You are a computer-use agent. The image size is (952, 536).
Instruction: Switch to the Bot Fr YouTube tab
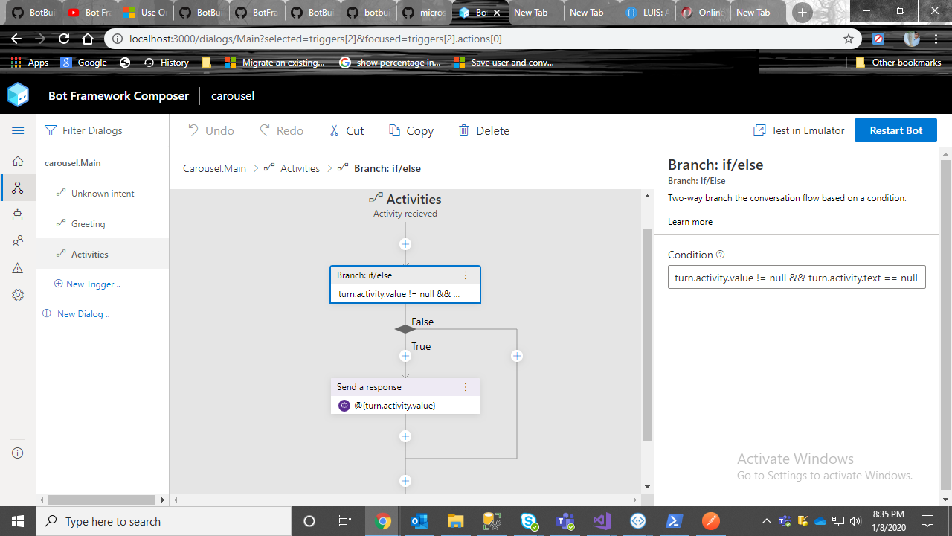[x=89, y=13]
